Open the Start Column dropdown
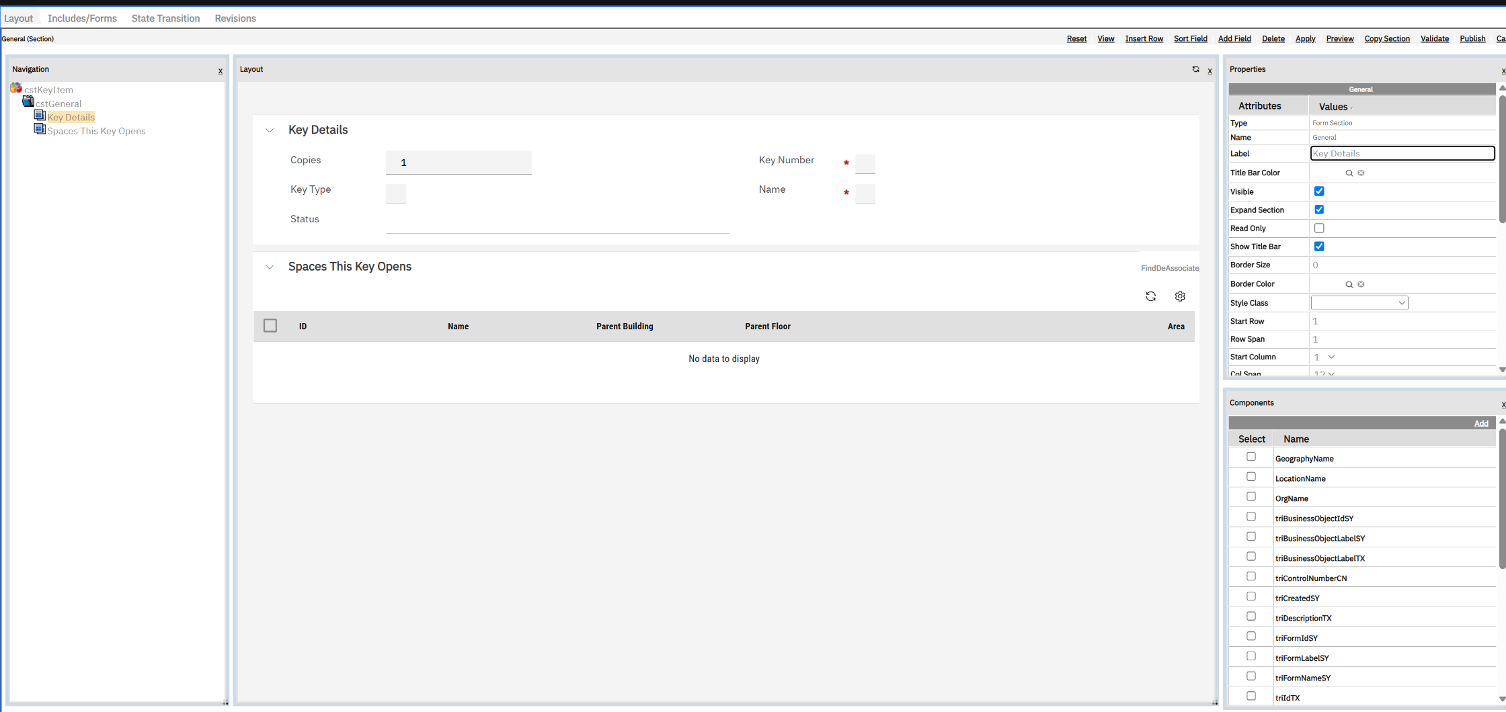This screenshot has height=712, width=1506. (x=1324, y=357)
